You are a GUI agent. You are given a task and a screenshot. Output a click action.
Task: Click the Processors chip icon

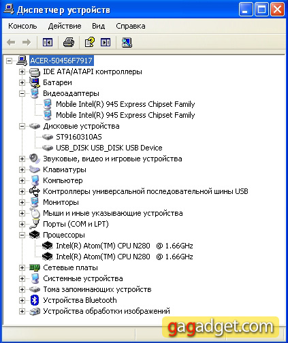tap(34, 235)
